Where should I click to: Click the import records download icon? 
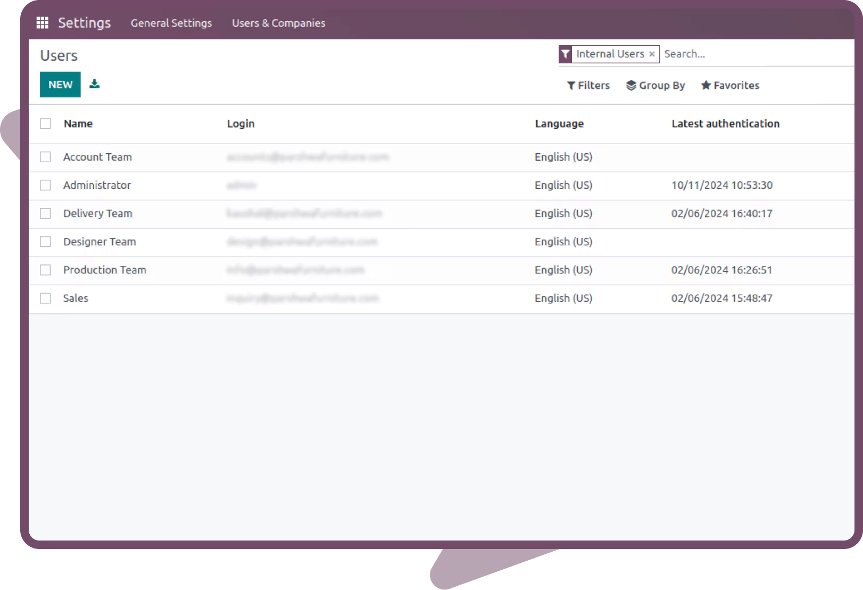click(94, 84)
